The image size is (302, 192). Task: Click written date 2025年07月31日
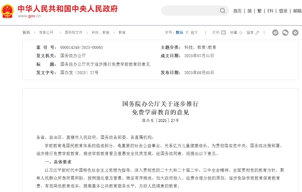199,56
